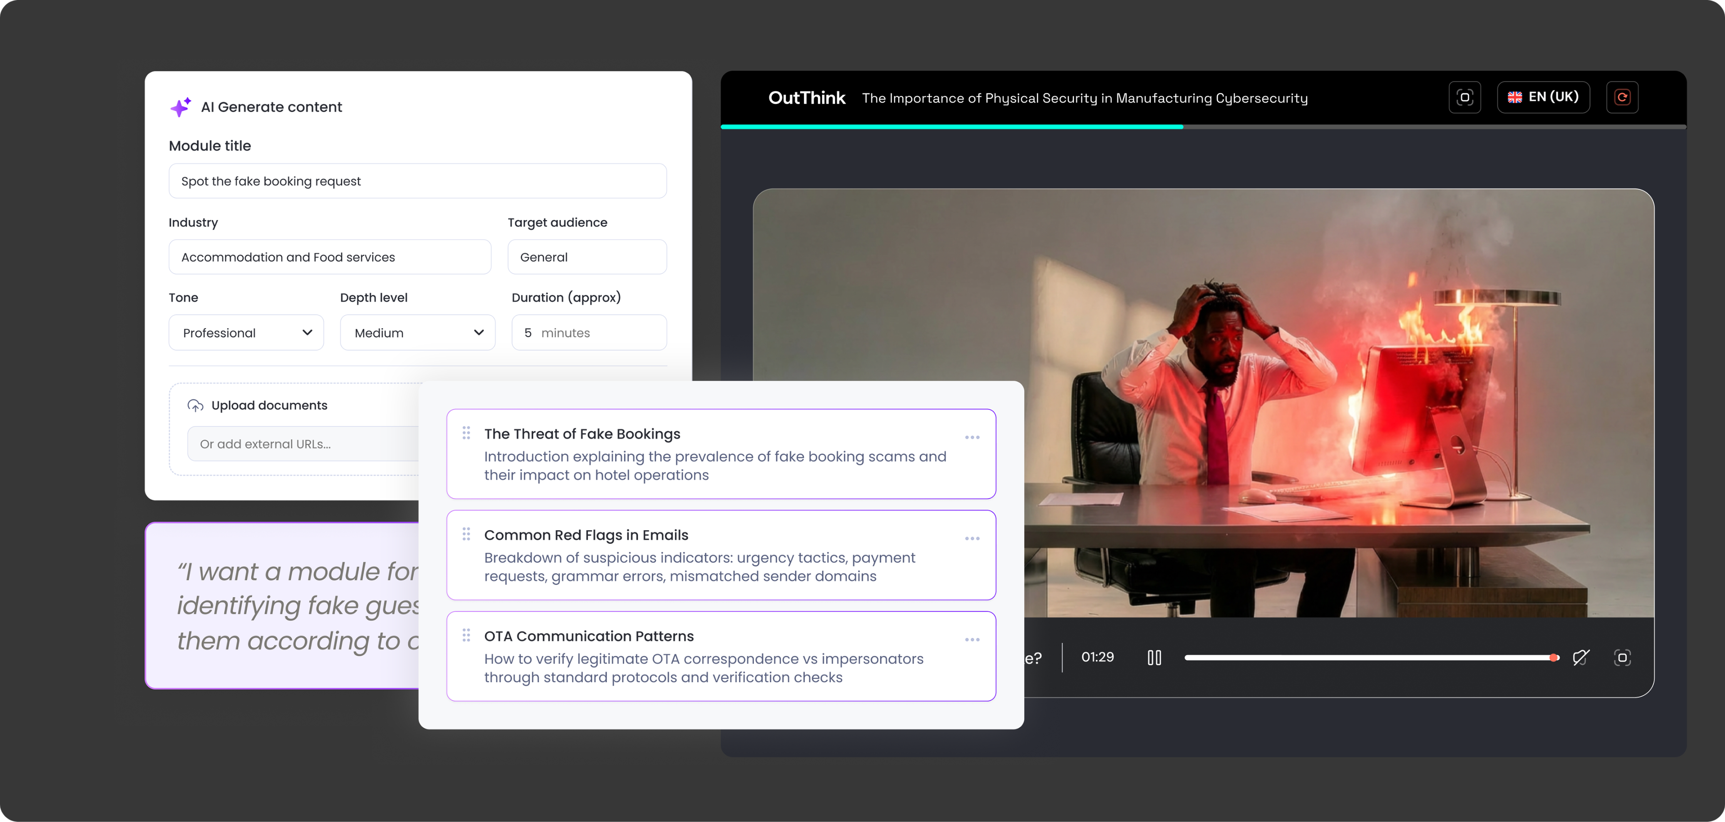Click the 01:29 timestamp in the video controls

coord(1097,657)
